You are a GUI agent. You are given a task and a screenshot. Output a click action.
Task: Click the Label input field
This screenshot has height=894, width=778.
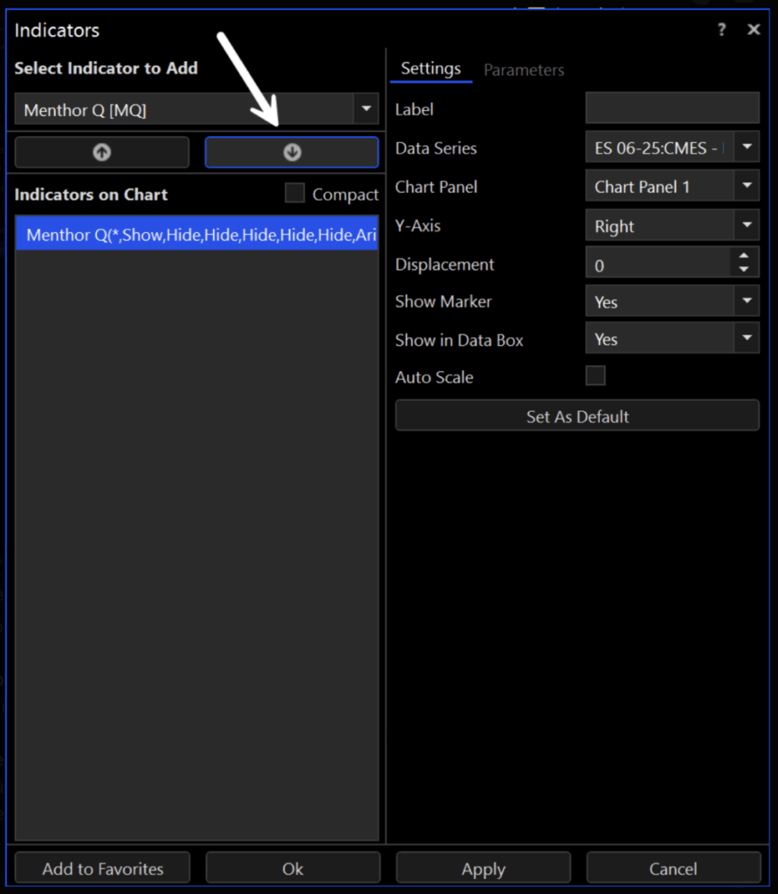pyautogui.click(x=671, y=107)
